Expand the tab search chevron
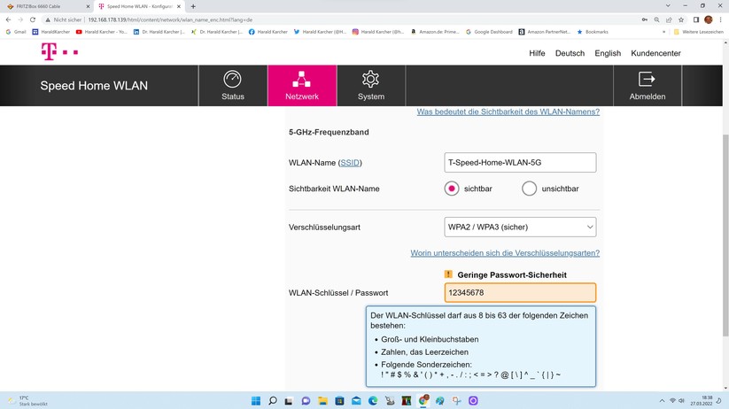This screenshot has width=729, height=409. coord(668,6)
